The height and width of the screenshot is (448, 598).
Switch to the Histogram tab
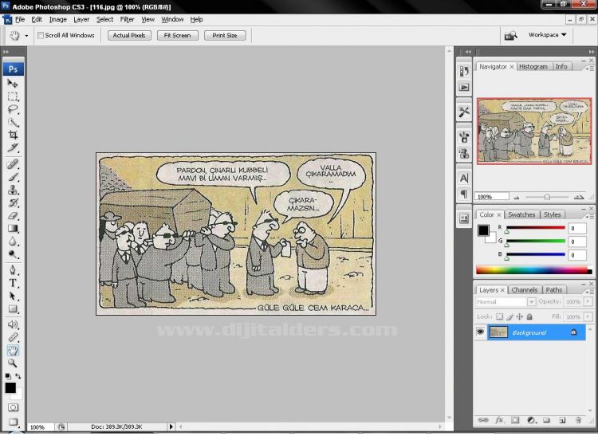[x=533, y=66]
